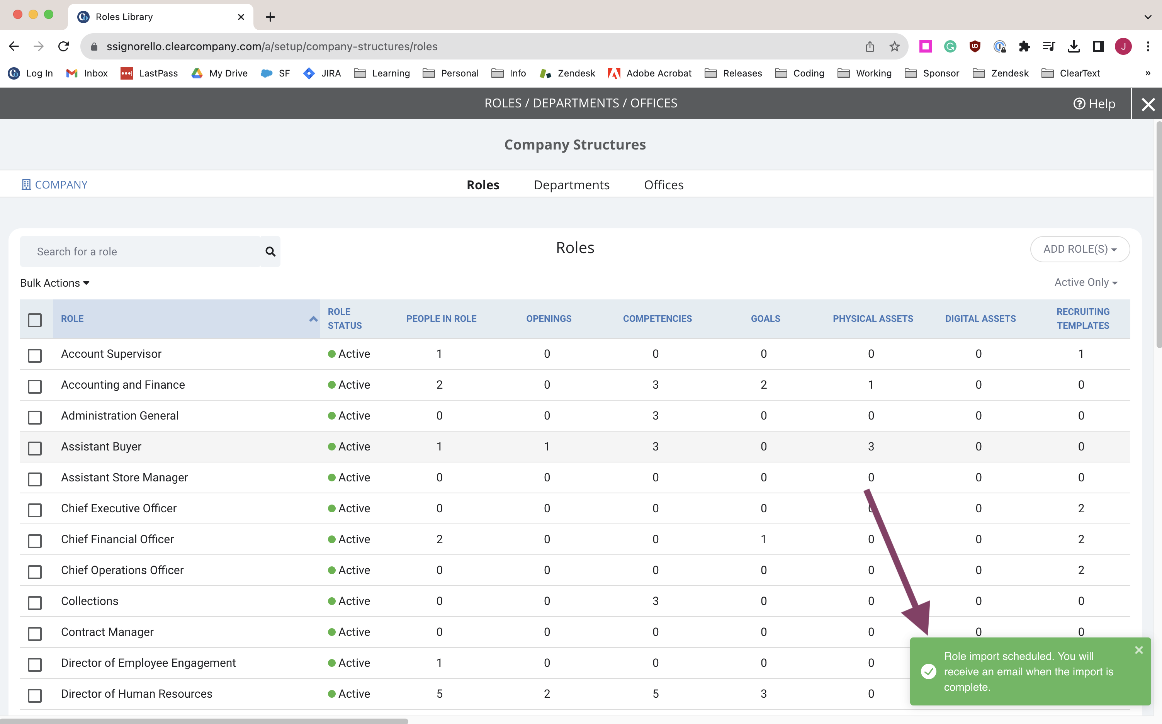Click the search magnifier for roles
Image resolution: width=1162 pixels, height=724 pixels.
pos(270,252)
